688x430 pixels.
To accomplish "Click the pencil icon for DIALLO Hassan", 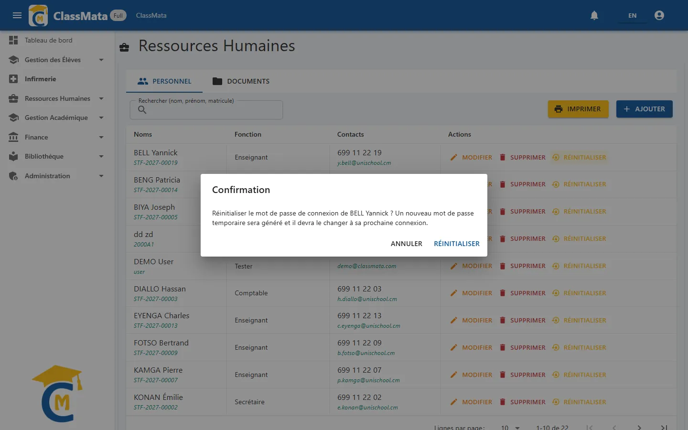I will pyautogui.click(x=454, y=293).
